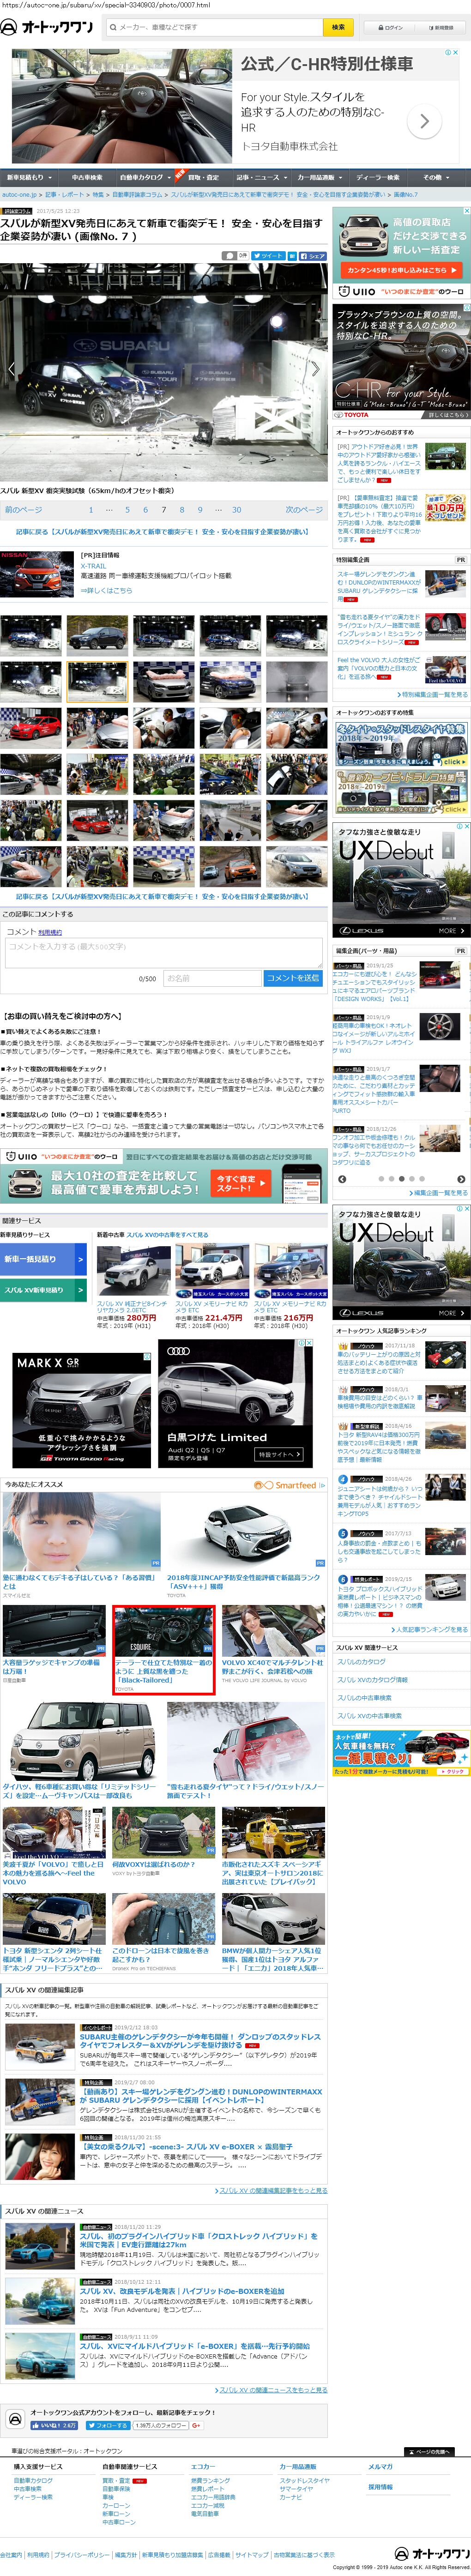Image resolution: width=471 pixels, height=2576 pixels.
Task: Open the 採用情報 footer link
Action: pos(380,2487)
